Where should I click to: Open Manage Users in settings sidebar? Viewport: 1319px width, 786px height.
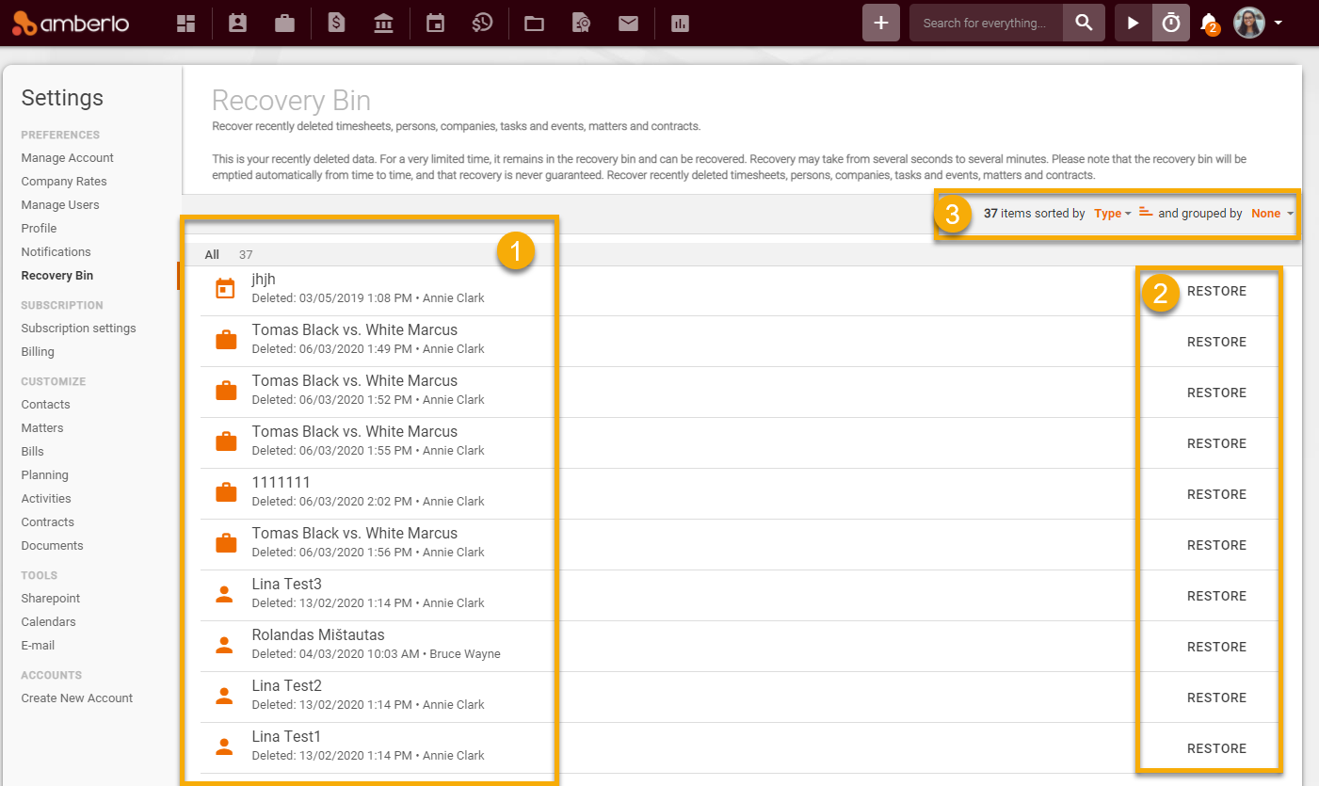pyautogui.click(x=60, y=205)
